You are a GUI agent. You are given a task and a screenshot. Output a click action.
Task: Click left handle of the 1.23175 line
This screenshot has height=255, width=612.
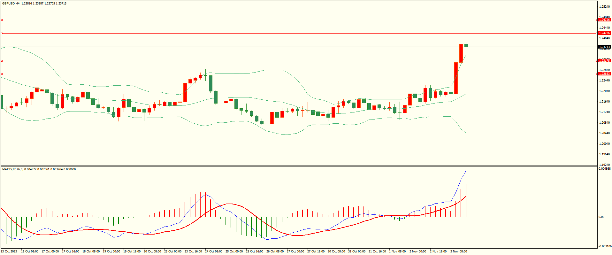point(2,61)
